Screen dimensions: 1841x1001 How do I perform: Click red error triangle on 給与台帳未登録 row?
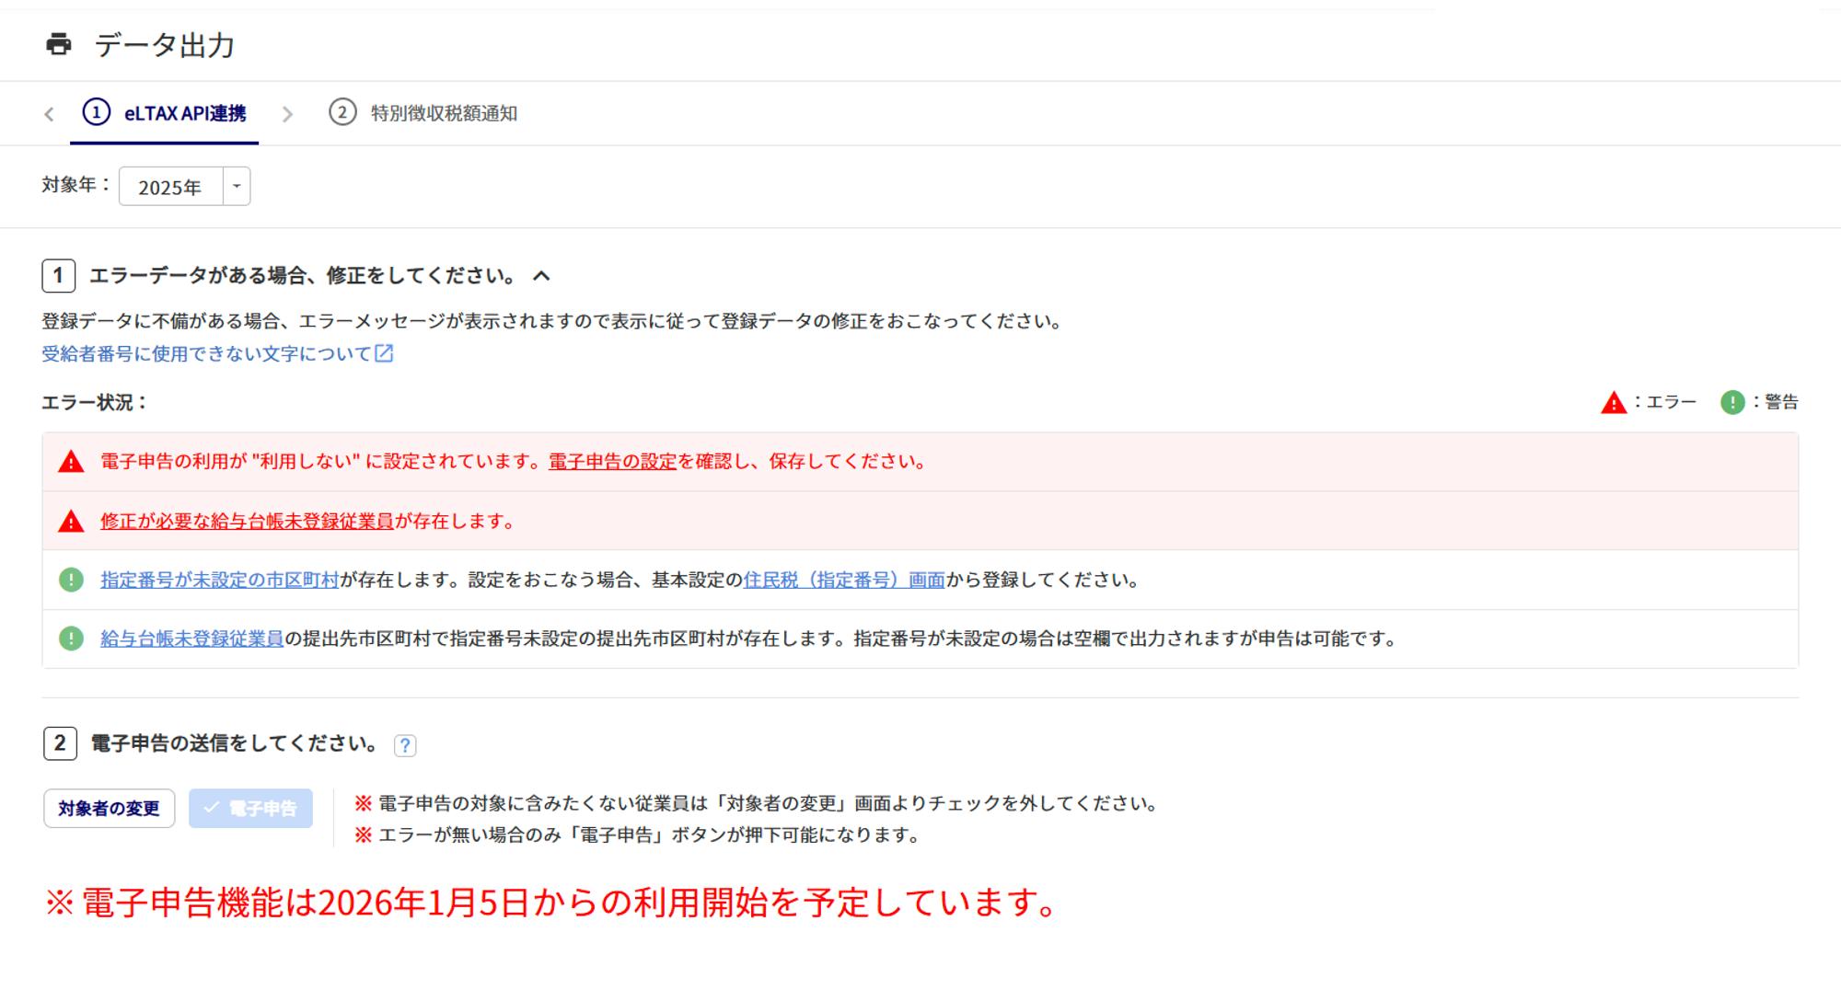pyautogui.click(x=71, y=522)
